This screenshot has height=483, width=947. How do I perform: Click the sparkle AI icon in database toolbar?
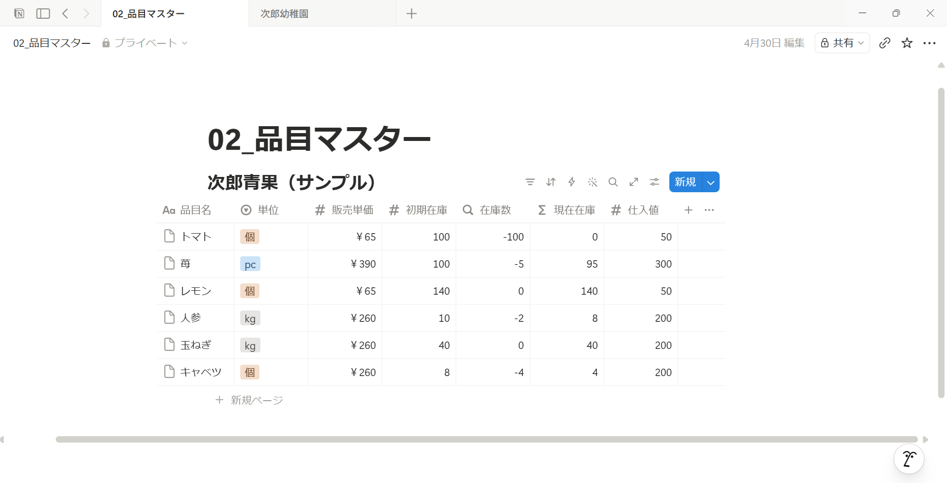pyautogui.click(x=592, y=182)
